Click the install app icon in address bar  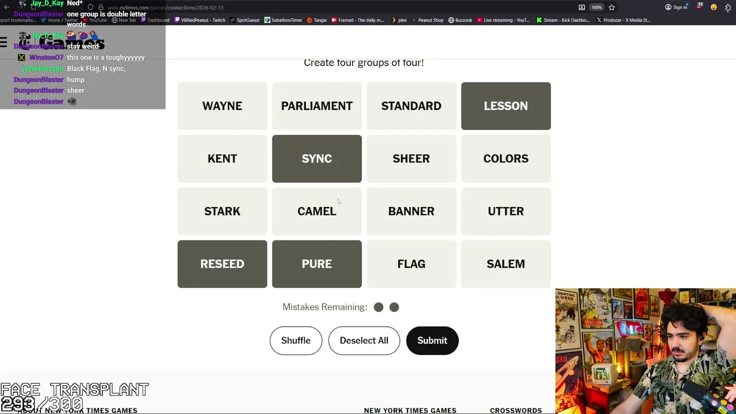582,7
